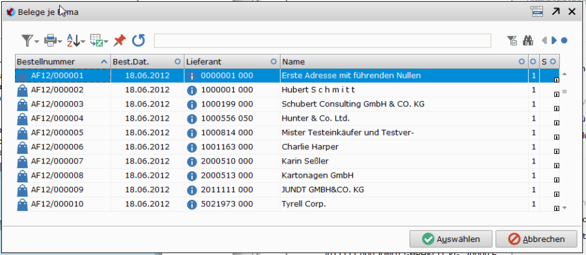Viewport: 586px width, 255px height.
Task: Click the red app logo in title bar
Action: click(11, 12)
